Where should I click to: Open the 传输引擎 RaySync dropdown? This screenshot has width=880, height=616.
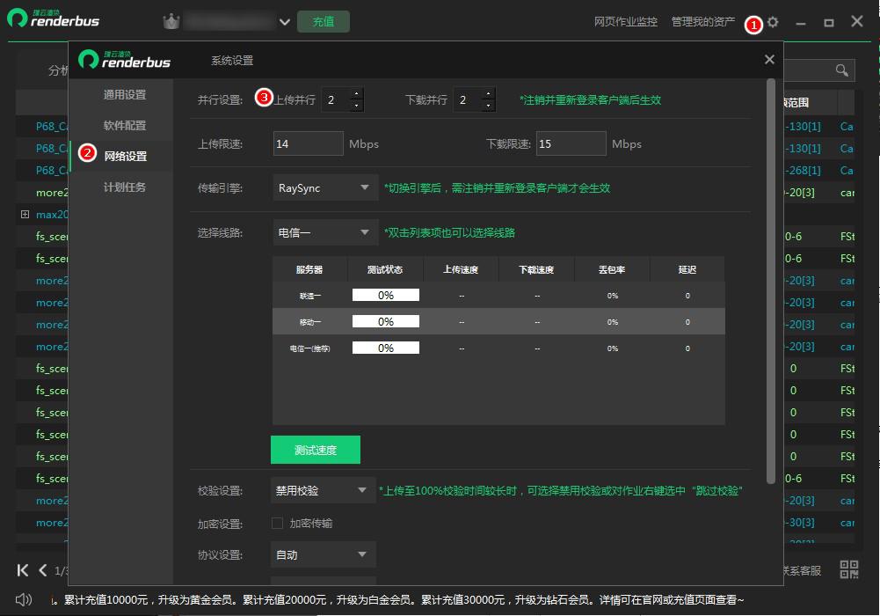pos(324,188)
